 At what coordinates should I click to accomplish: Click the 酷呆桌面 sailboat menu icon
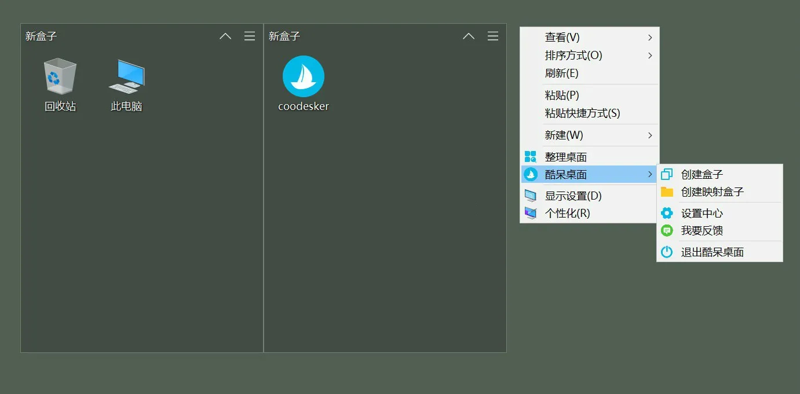point(529,174)
